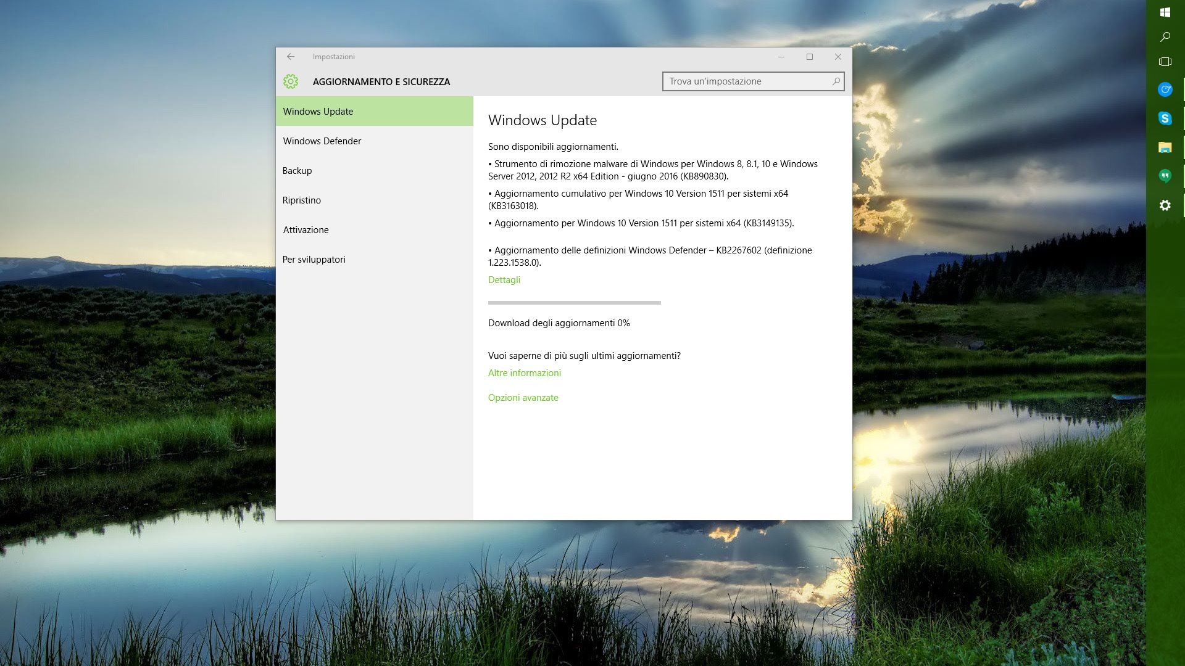Open Per sviluppatori section
1185x666 pixels.
click(375, 260)
